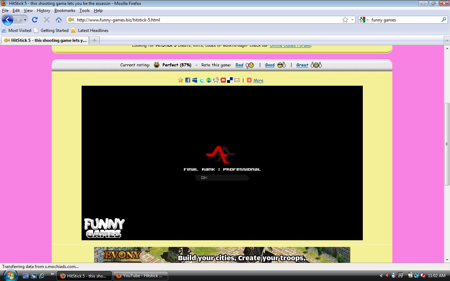Open the Windows Start orb

pos(9,275)
